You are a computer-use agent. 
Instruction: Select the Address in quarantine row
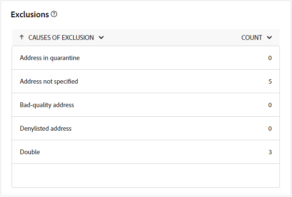pos(146,58)
